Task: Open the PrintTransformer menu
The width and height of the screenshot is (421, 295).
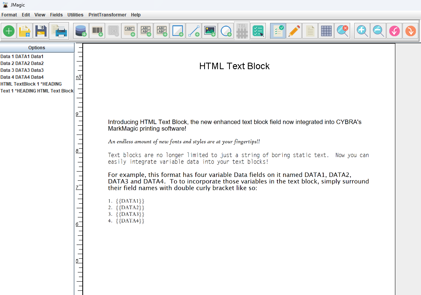Action: point(107,15)
